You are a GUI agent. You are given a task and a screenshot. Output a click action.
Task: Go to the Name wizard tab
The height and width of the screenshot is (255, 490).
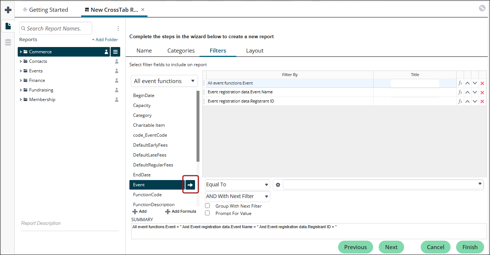[x=144, y=51]
